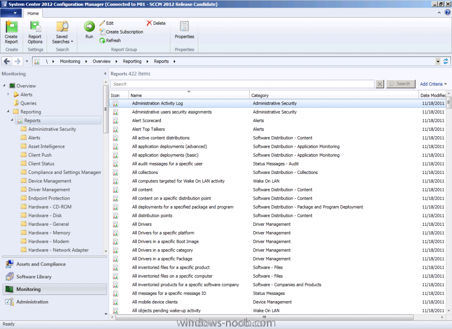
Task: Open the Help question mark icon
Action: tap(447, 12)
